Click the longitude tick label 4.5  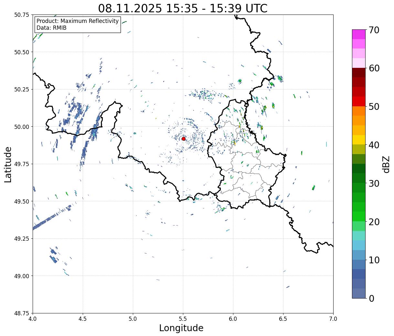[83, 319]
